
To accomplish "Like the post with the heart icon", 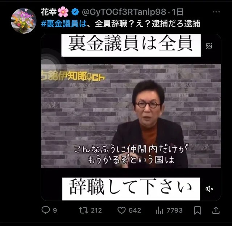I will click(x=121, y=210).
